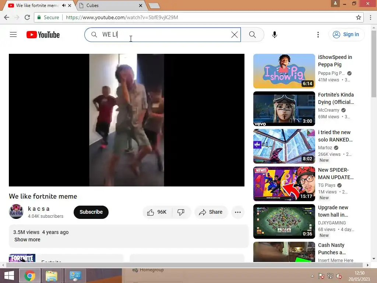Pause the video by clicking the player
Image resolution: width=377 pixels, height=283 pixels.
127,120
